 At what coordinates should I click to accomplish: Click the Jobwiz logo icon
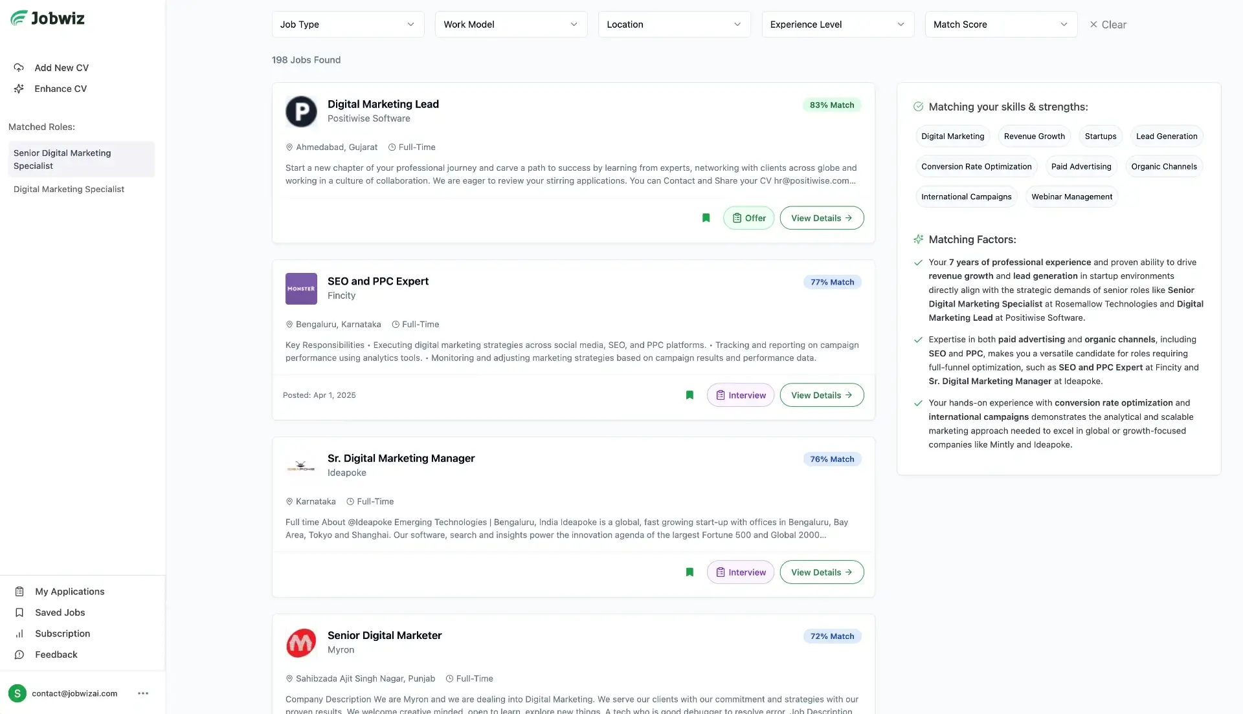[19, 18]
